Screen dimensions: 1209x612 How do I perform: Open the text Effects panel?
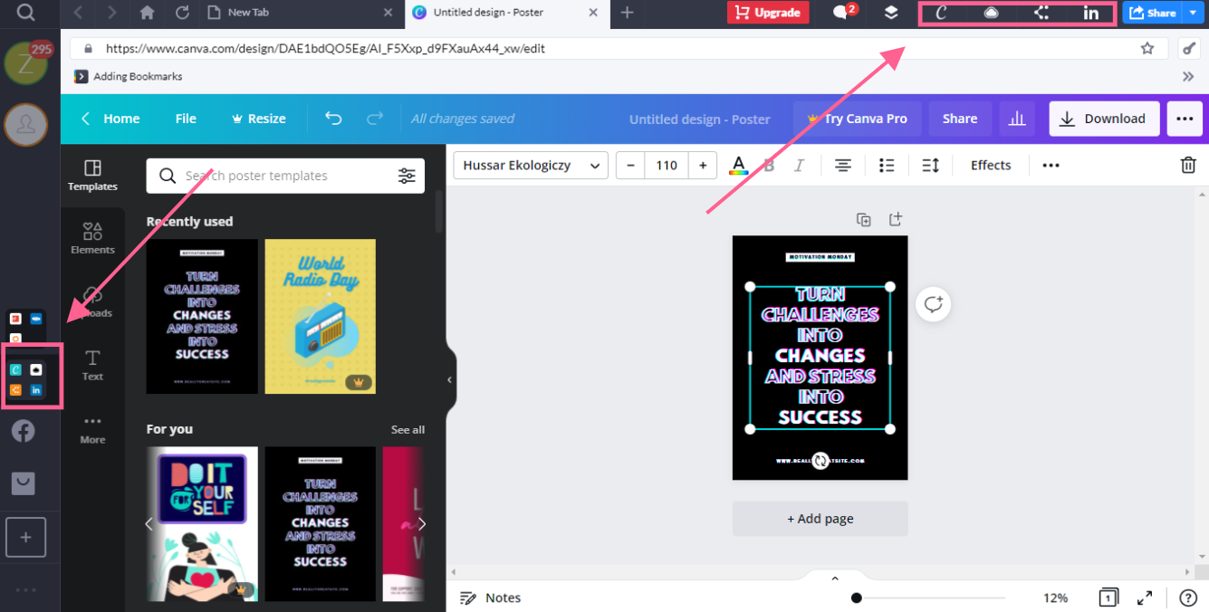tap(991, 165)
